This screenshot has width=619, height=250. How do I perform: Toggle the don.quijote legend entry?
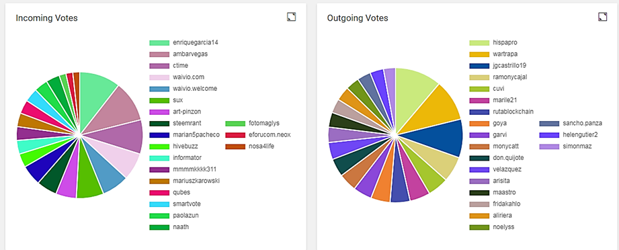(495, 158)
